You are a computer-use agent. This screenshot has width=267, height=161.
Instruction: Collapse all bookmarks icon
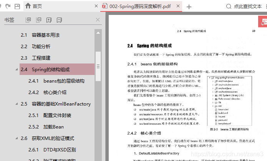pos(38,20)
